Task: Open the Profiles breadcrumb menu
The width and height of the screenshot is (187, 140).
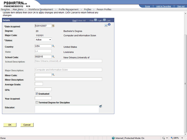Action: [88, 9]
